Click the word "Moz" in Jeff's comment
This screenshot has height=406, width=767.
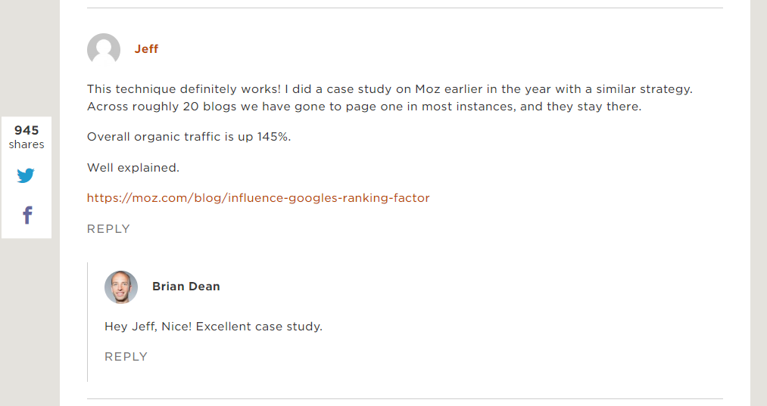pyautogui.click(x=428, y=89)
